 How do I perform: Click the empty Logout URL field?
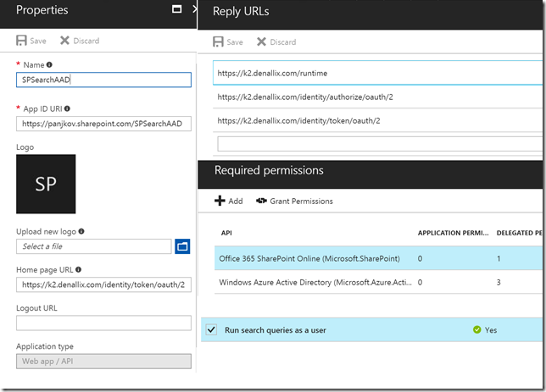(x=103, y=323)
